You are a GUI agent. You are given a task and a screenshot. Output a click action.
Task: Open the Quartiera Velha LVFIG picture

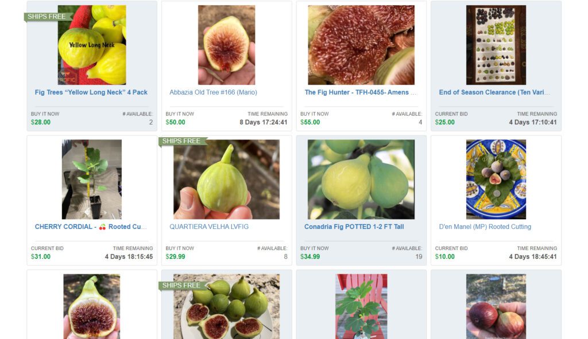pyautogui.click(x=226, y=180)
